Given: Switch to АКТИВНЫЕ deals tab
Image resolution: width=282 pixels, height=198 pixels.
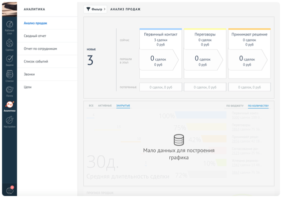Looking at the screenshot, I should pos(105,105).
